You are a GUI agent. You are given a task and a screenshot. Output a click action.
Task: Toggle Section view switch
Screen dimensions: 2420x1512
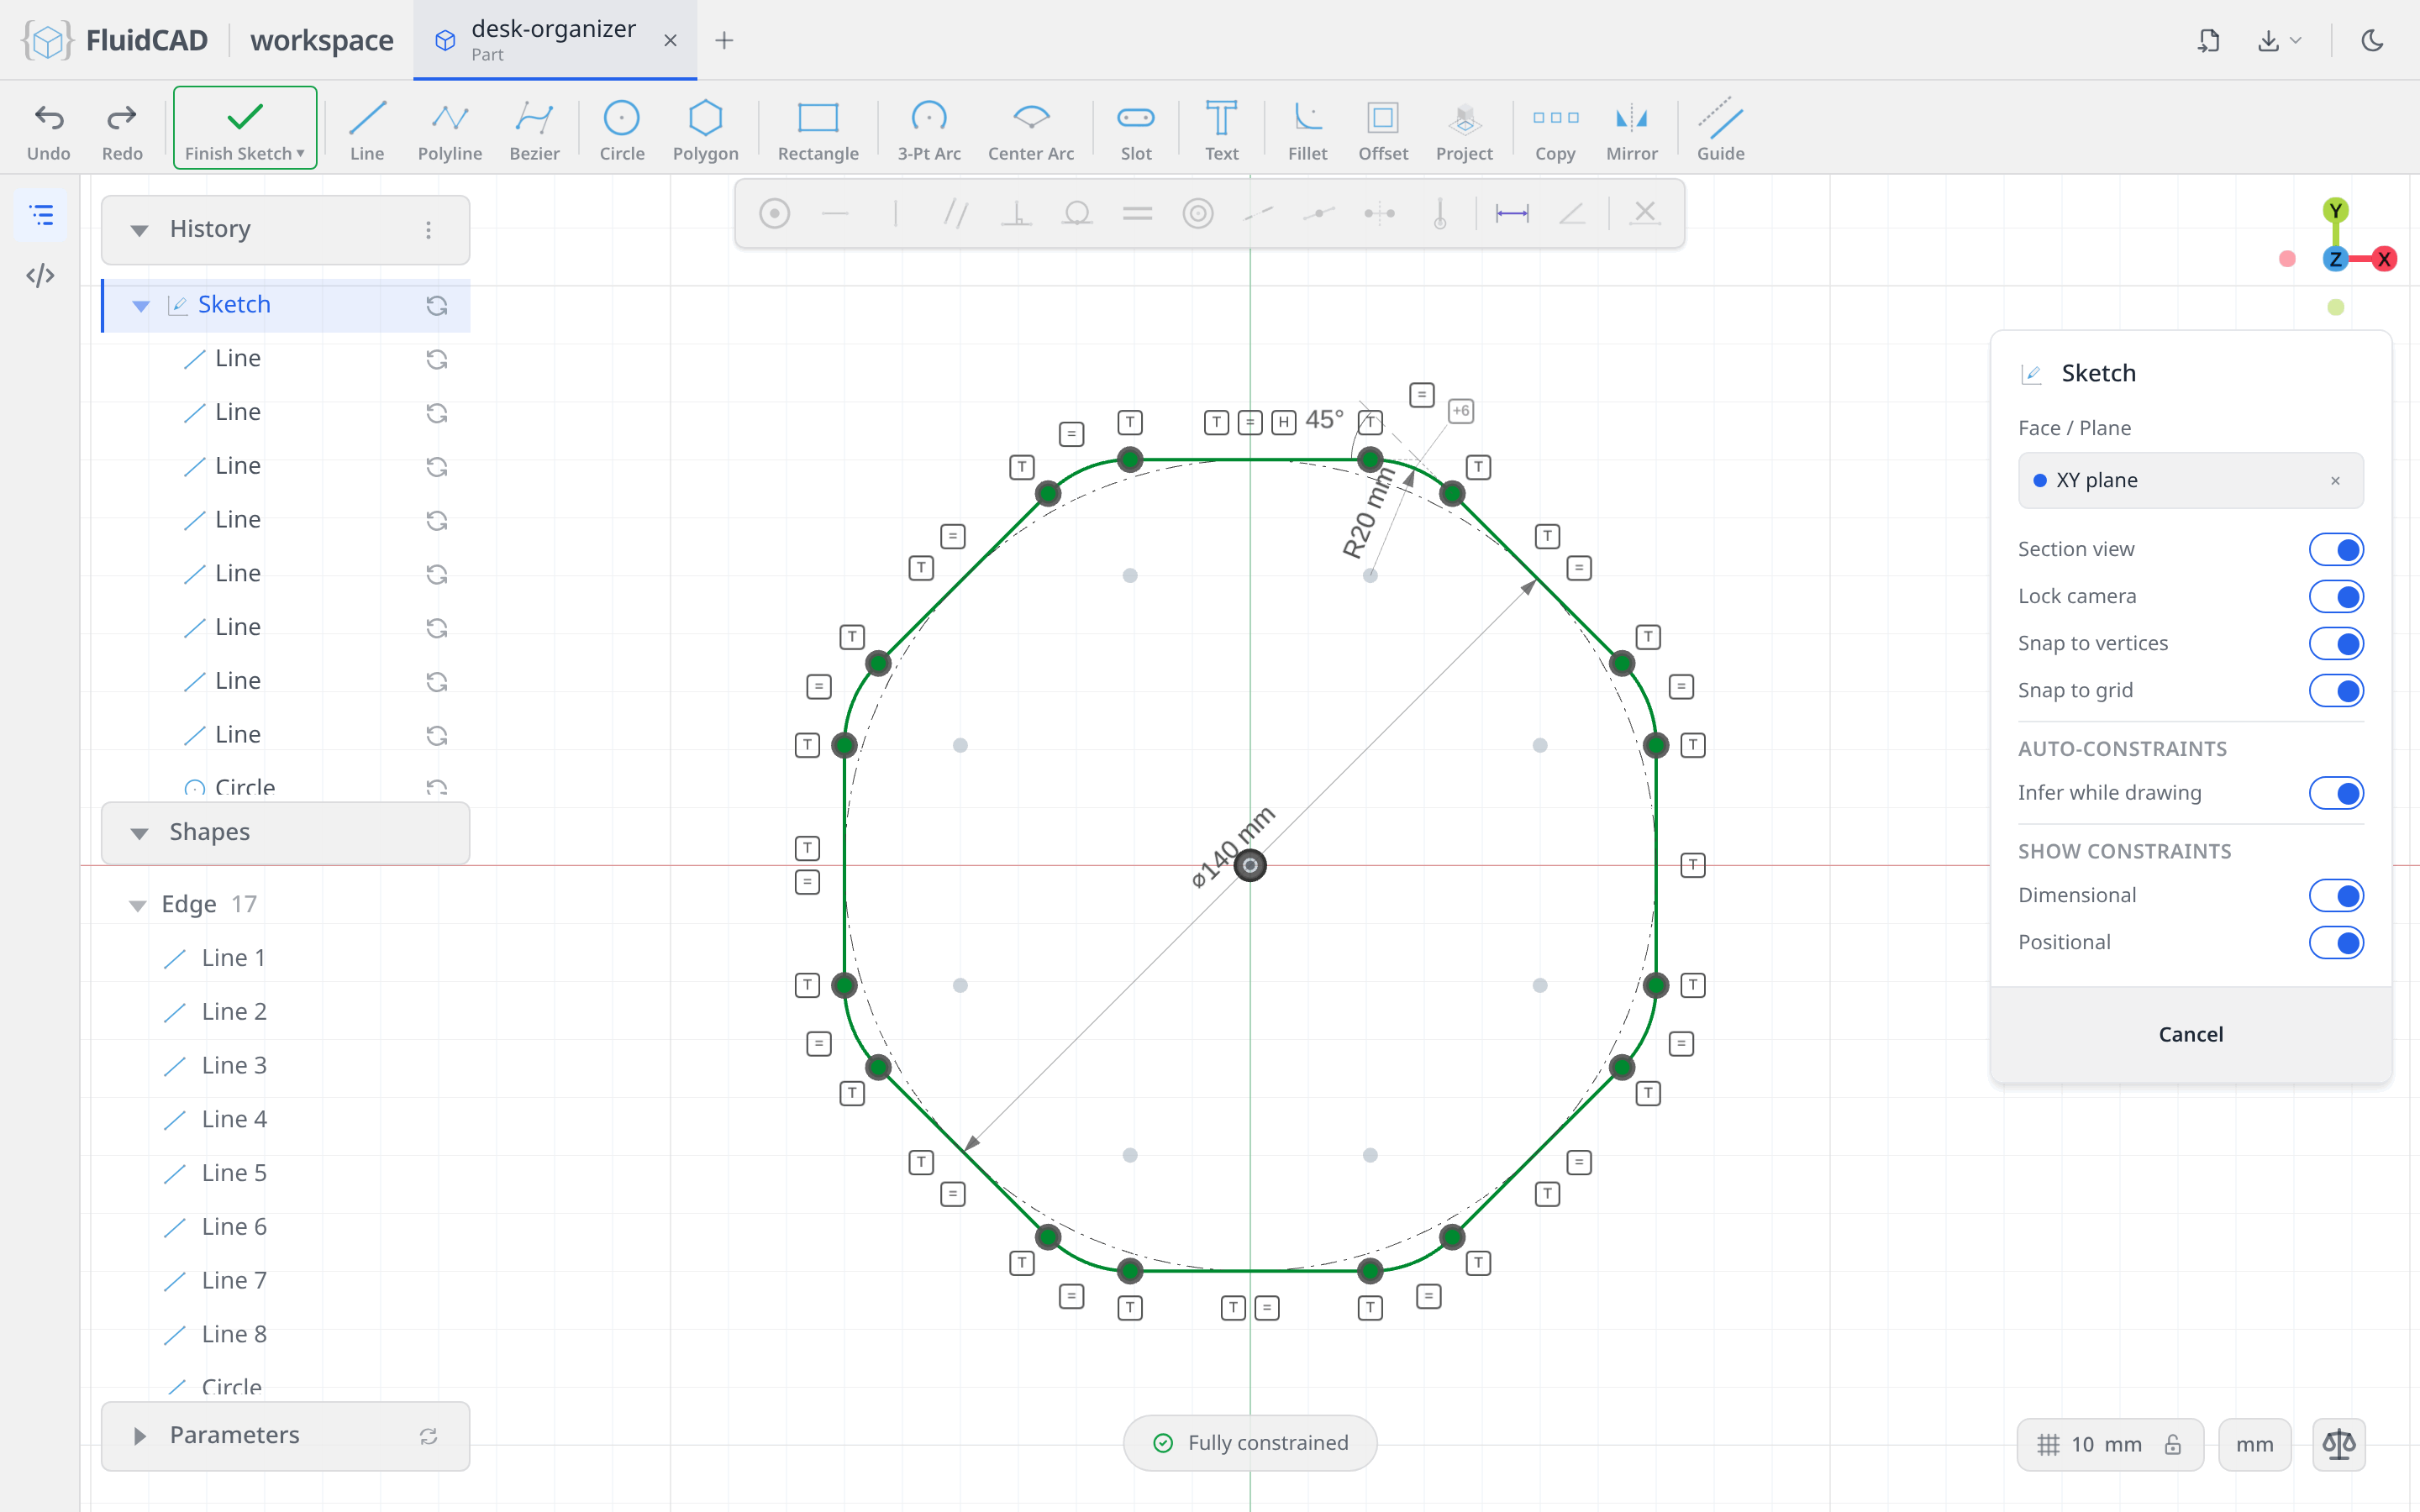coord(2336,549)
